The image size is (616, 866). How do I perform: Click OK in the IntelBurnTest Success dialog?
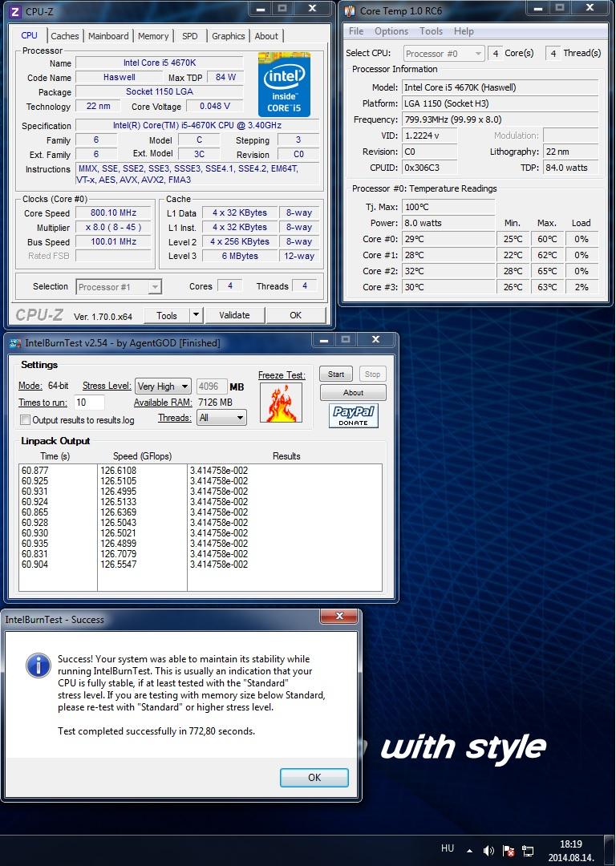click(314, 778)
